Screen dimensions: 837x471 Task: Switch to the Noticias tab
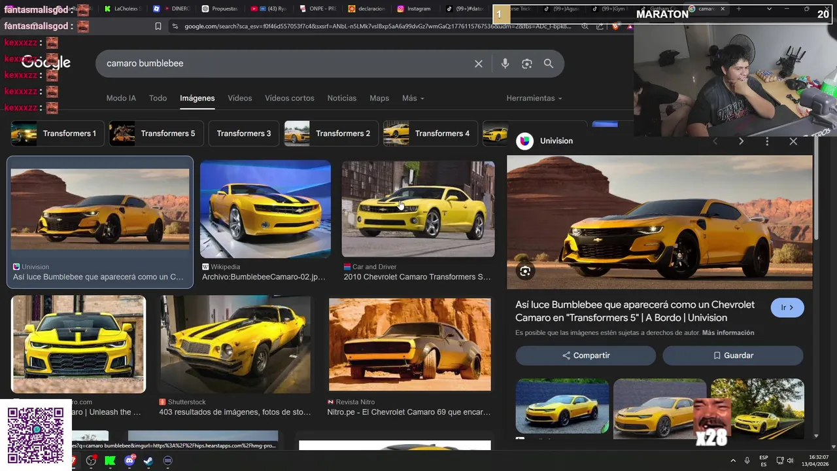pyautogui.click(x=342, y=98)
